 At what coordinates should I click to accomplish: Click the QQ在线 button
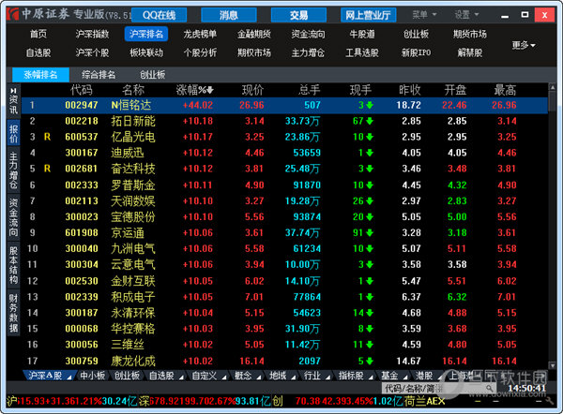160,15
